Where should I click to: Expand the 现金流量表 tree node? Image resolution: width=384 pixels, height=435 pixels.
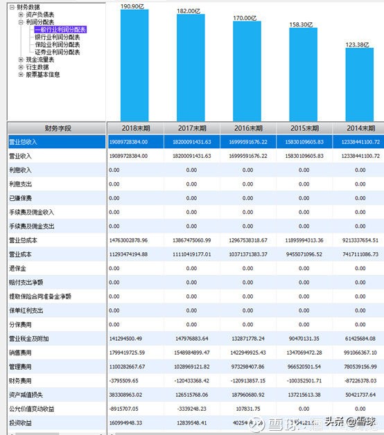tap(21, 60)
